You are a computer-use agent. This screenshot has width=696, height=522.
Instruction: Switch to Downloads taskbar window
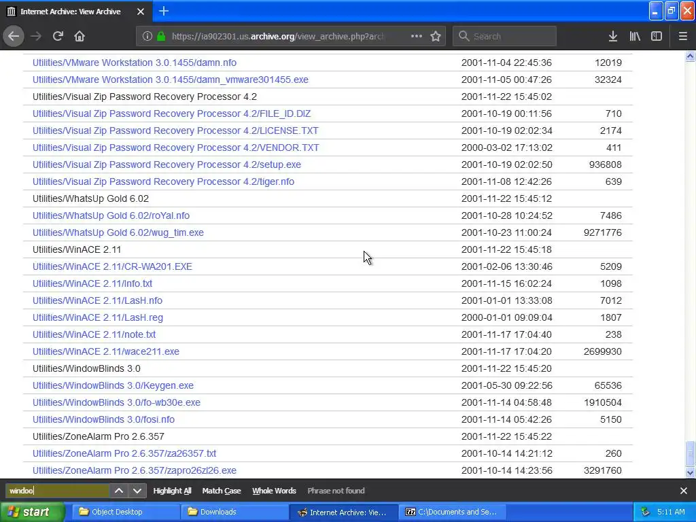click(x=234, y=512)
